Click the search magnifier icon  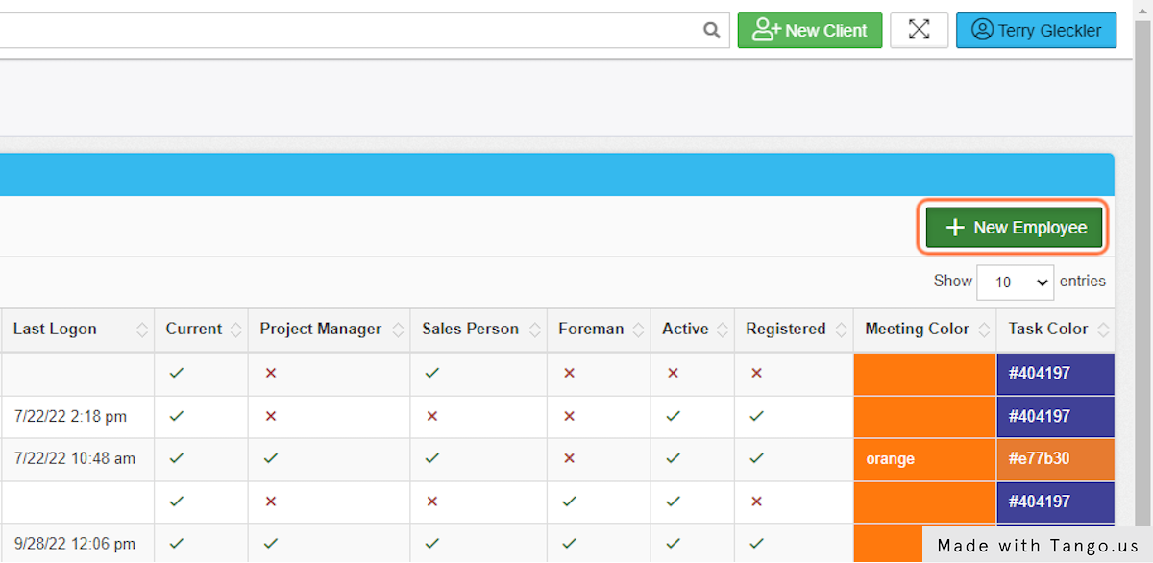coord(711,30)
